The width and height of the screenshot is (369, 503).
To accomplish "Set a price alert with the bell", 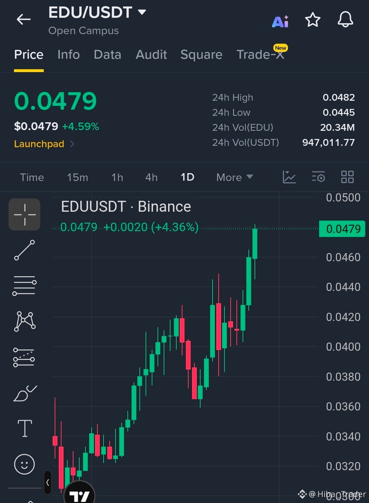I will 345,19.
